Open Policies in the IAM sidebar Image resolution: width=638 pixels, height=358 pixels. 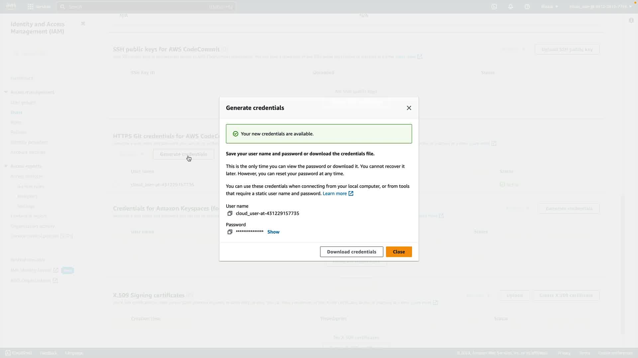[18, 132]
